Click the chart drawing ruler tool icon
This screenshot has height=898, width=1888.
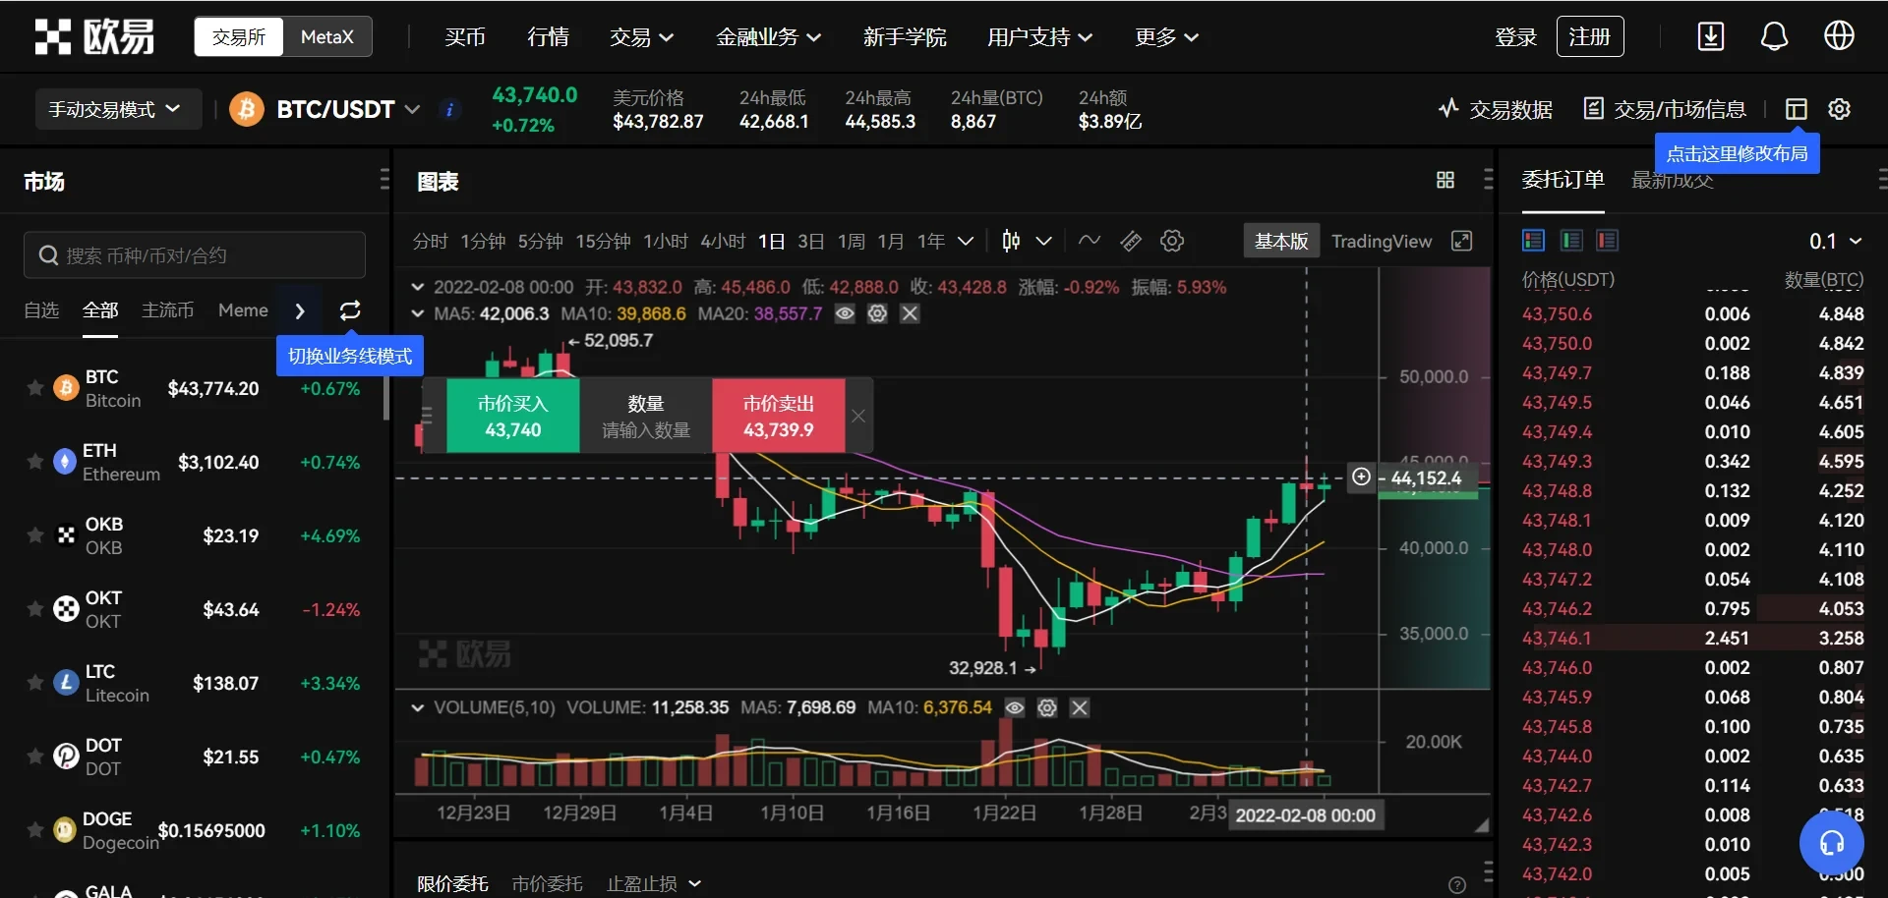(1131, 241)
